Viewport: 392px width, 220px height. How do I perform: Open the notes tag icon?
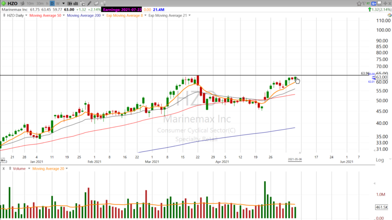tap(96, 4)
